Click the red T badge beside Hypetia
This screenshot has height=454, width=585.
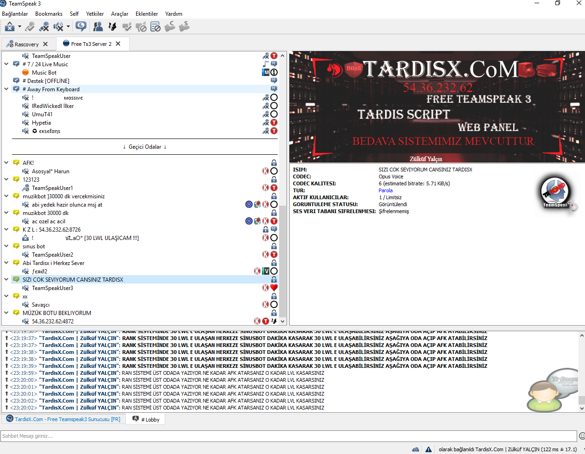[274, 123]
